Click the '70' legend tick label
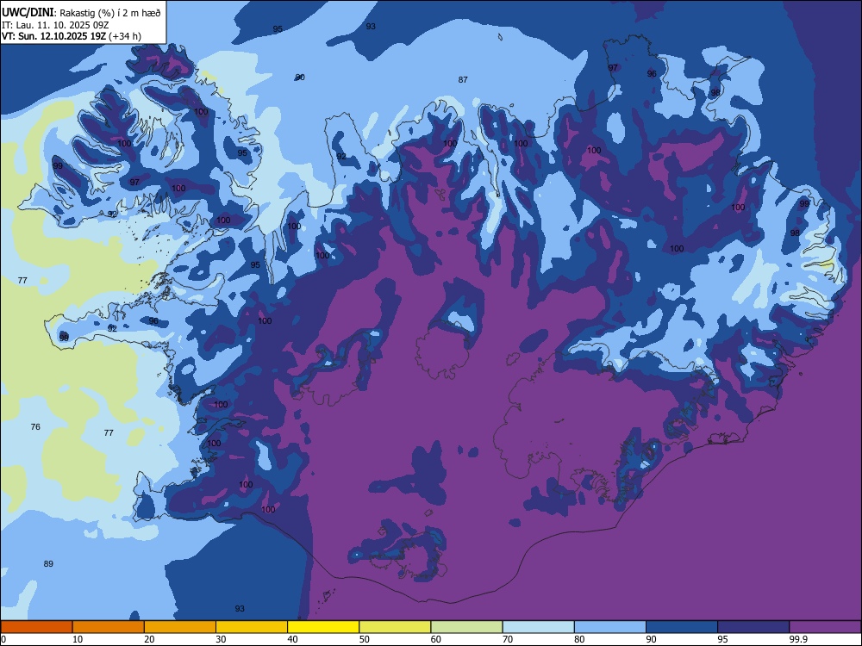 [508, 639]
